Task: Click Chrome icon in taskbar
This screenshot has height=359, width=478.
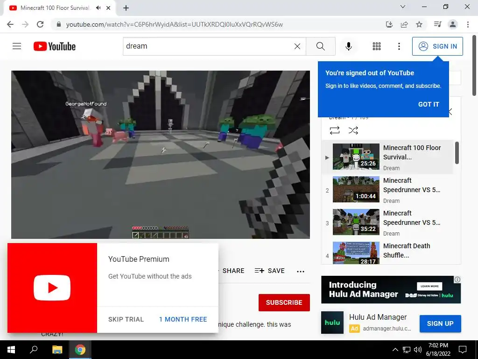Action: coord(80,350)
